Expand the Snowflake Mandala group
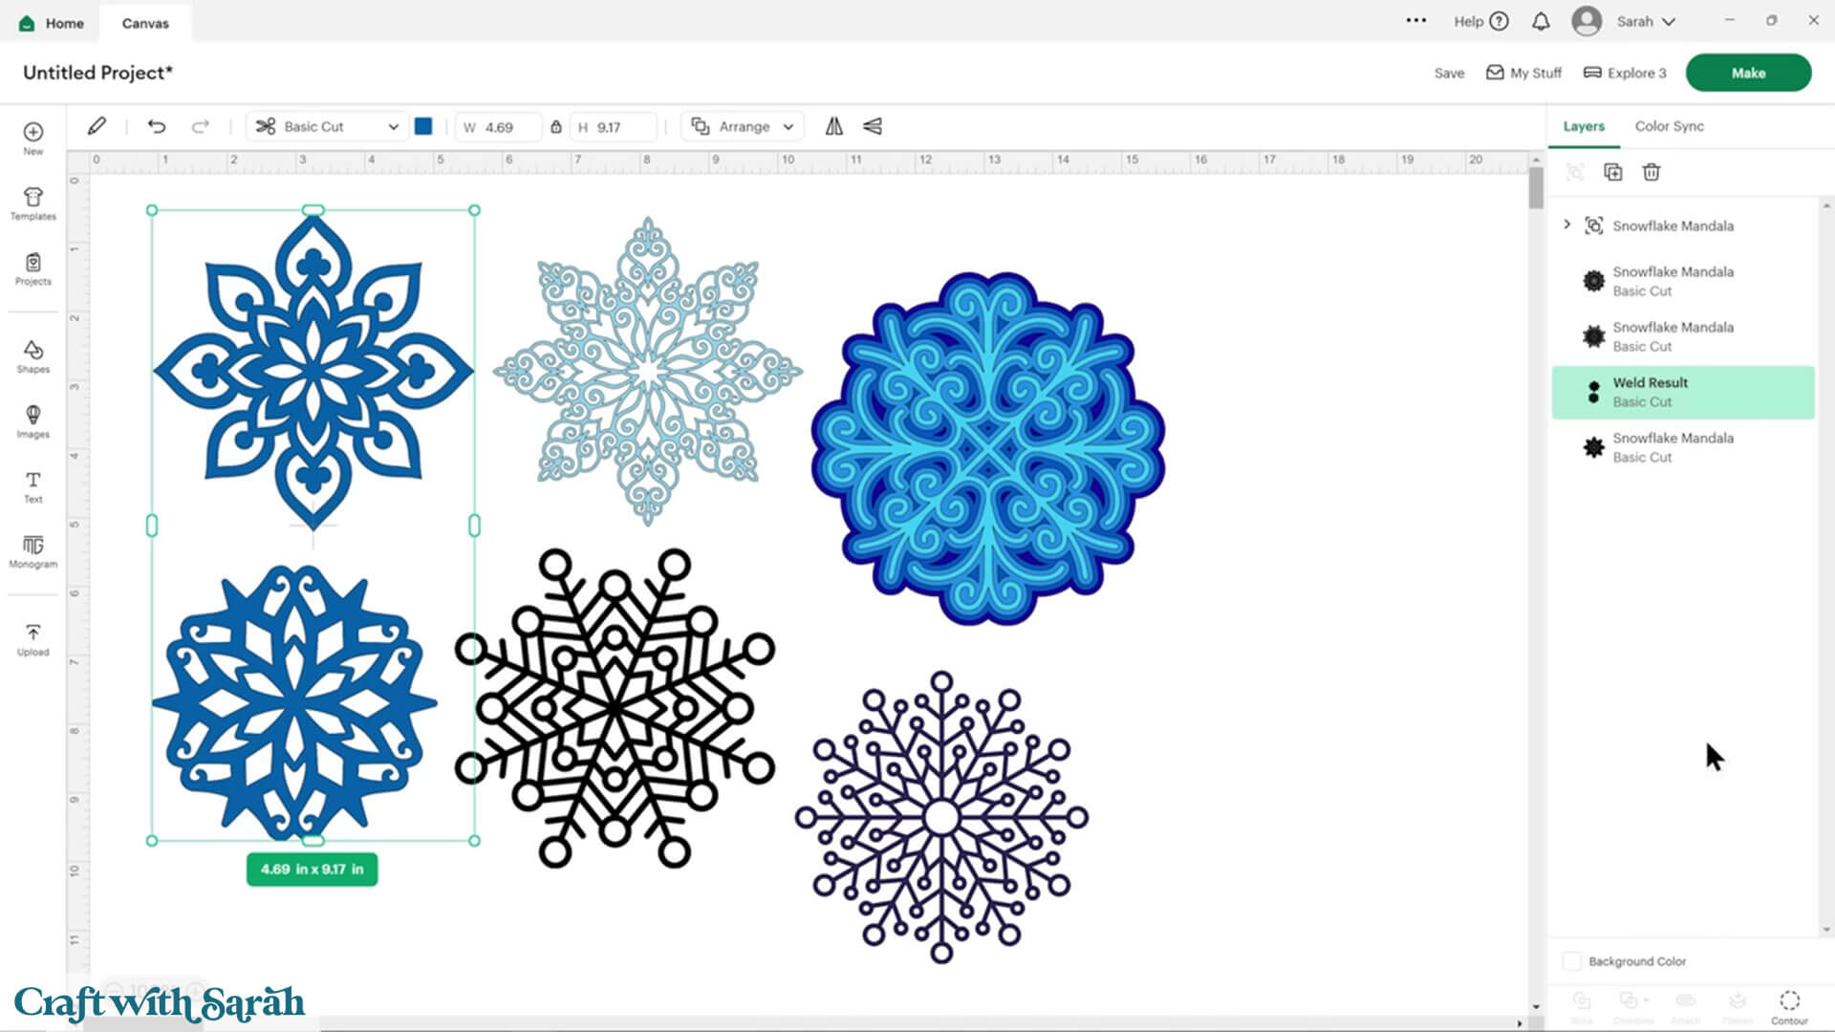 (1566, 225)
